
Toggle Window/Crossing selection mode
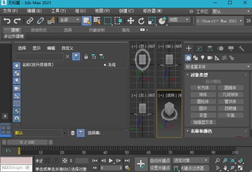point(118,21)
